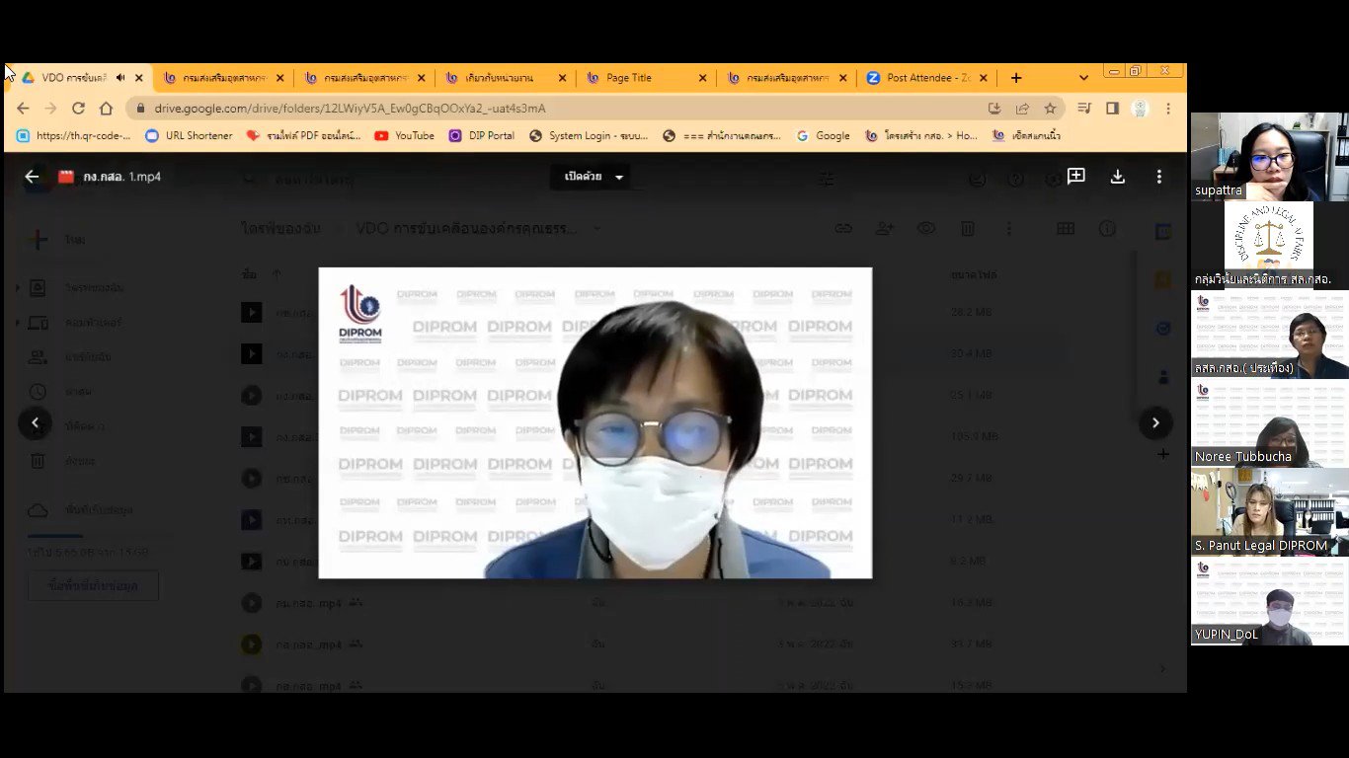Click the กง.กสอ. 1.mp4 file name
Viewport: 1349px width, 758px height.
(122, 177)
